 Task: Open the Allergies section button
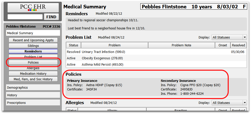click(33, 68)
